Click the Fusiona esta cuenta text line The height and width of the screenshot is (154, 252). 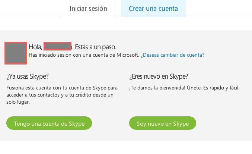pyautogui.click(x=62, y=88)
